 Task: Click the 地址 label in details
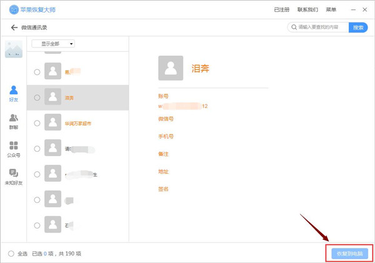(x=163, y=171)
